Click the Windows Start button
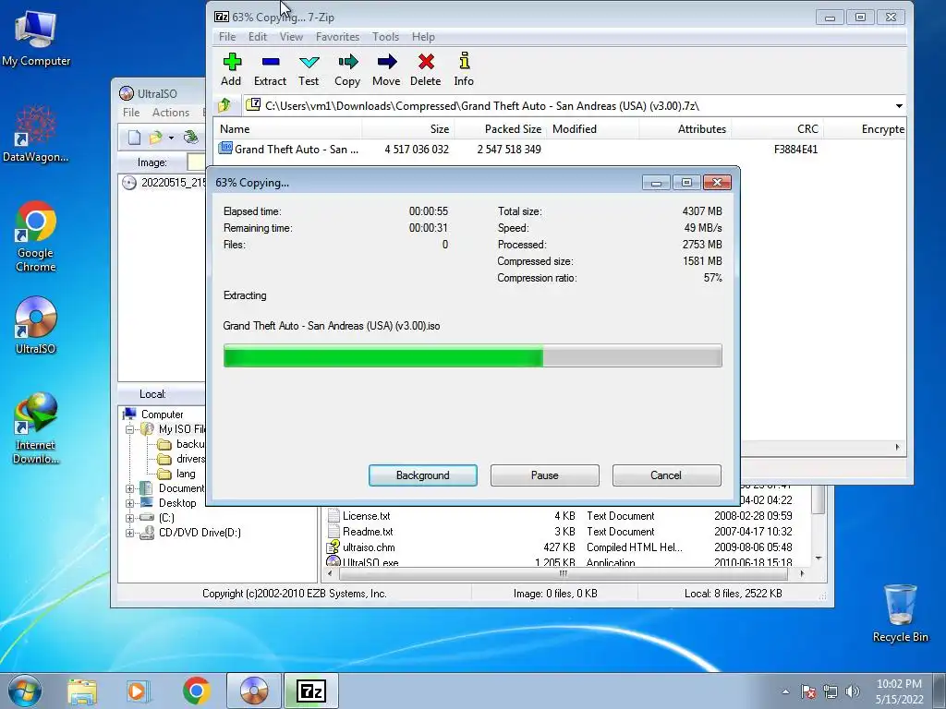 (x=24, y=691)
